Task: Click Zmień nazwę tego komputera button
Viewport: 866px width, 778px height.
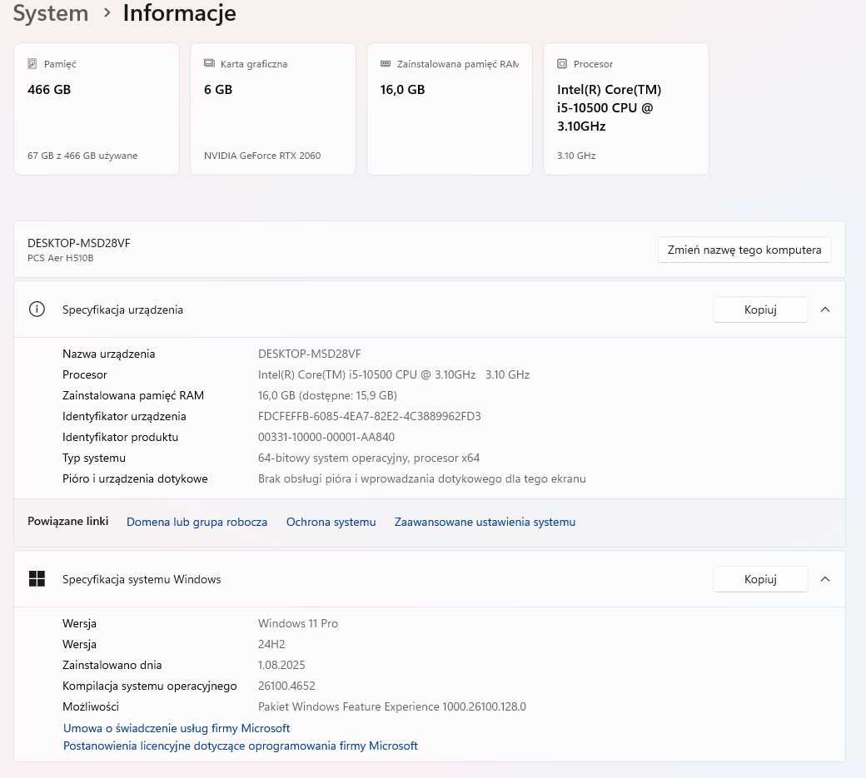Action: [744, 250]
